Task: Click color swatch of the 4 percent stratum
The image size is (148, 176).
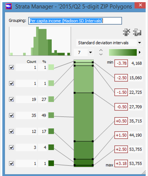Action: [51, 147]
